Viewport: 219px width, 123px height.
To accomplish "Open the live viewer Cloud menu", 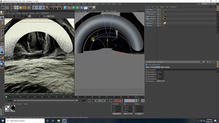I will click(x=13, y=13).
